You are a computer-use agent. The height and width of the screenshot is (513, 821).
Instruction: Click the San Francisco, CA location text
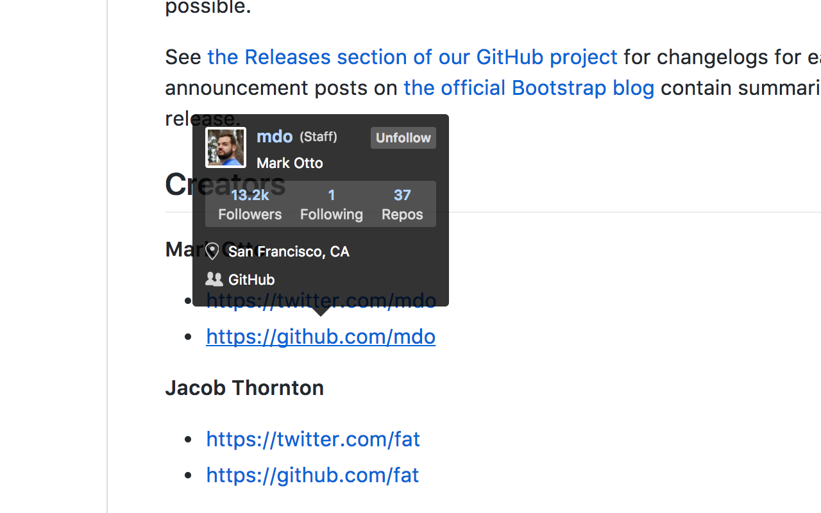(x=288, y=251)
